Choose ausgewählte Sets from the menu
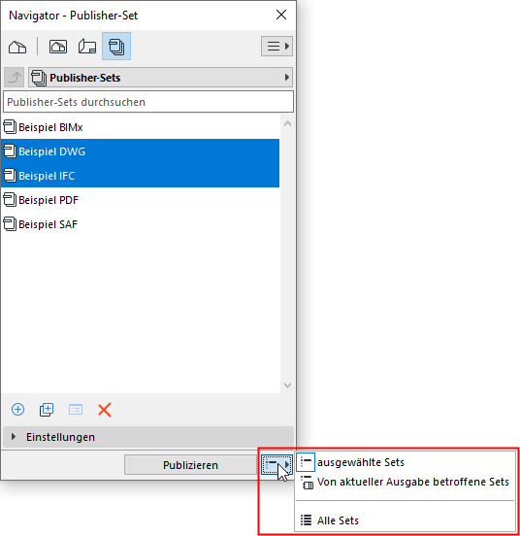This screenshot has width=520, height=536. click(x=405, y=462)
